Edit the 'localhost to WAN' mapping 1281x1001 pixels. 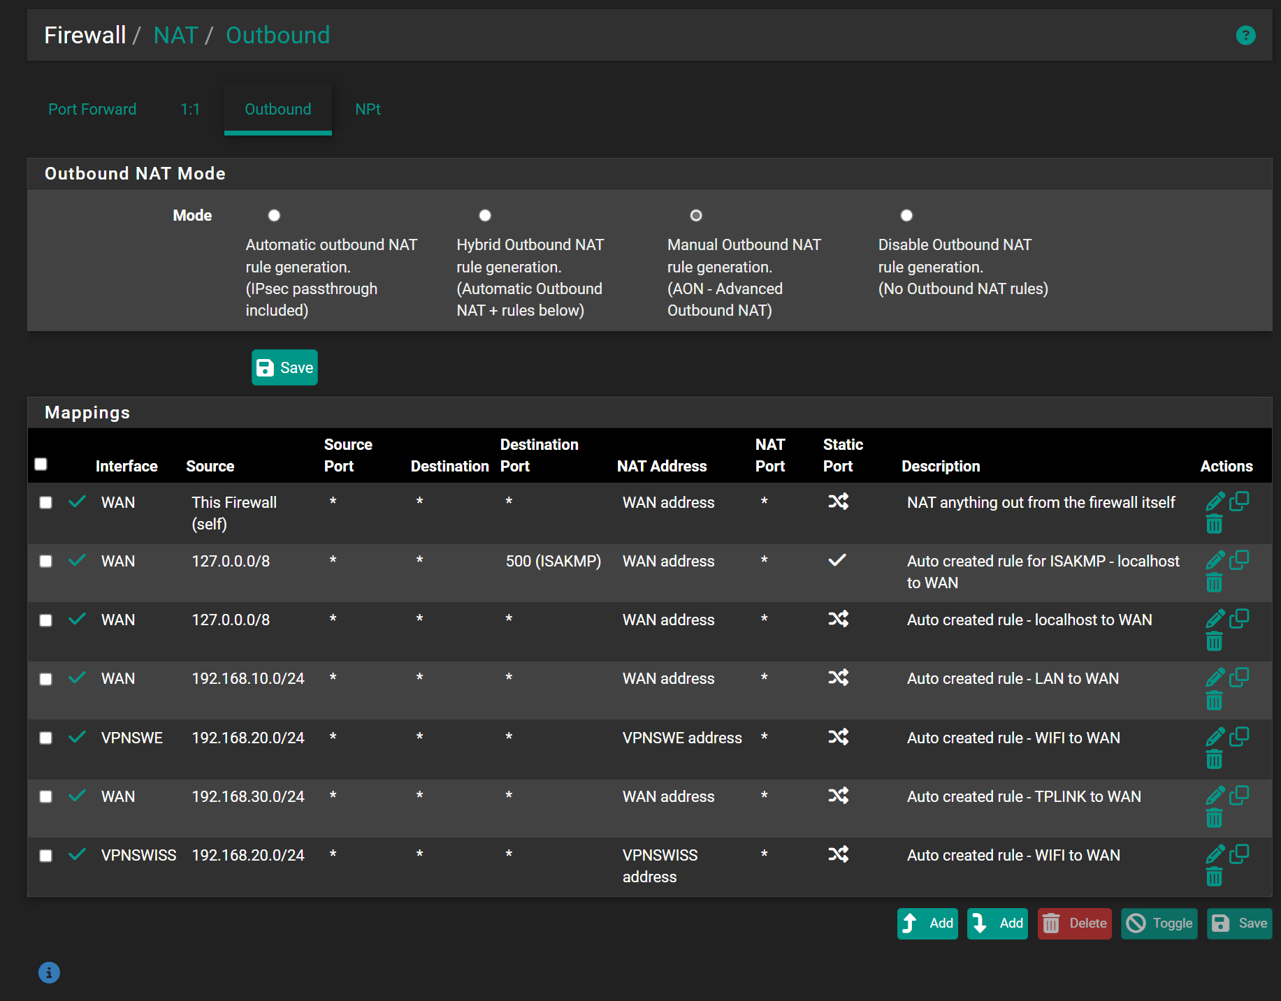(1215, 618)
